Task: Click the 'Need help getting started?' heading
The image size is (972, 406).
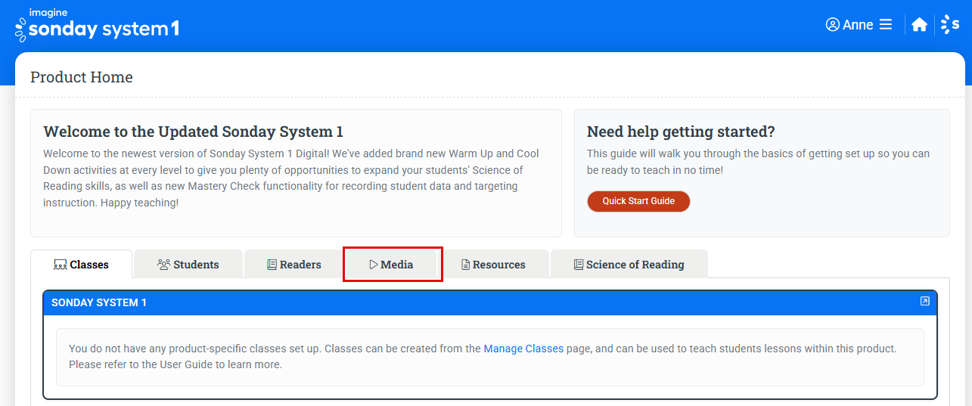Action: click(681, 132)
